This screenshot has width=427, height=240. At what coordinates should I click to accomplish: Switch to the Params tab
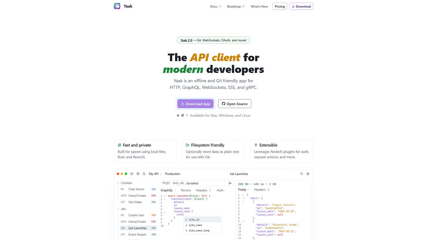point(186,190)
